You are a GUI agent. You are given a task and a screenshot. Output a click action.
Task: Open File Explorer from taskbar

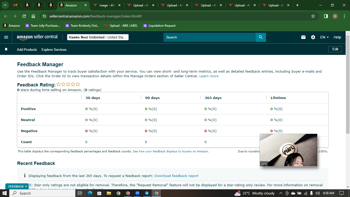pyautogui.click(x=109, y=193)
